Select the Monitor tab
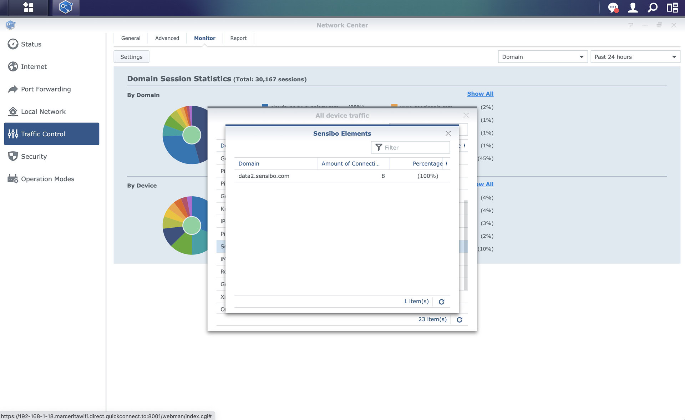685x420 pixels. point(204,38)
